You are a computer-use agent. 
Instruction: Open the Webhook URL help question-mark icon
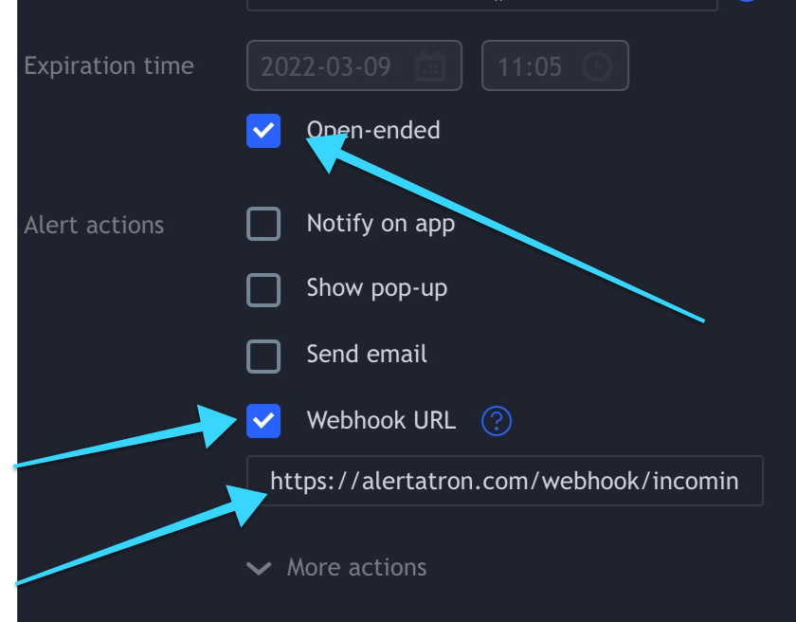[x=496, y=421]
